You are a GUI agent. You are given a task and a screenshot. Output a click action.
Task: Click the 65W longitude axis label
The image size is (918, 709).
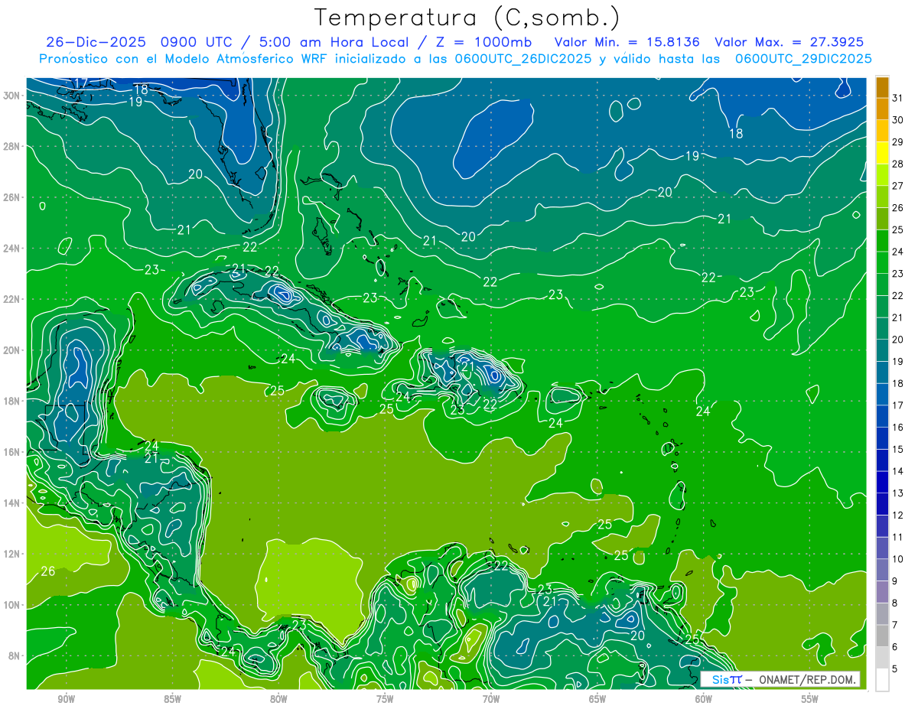[x=597, y=699]
